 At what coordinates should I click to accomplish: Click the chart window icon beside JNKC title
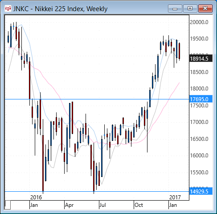pos(8,8)
